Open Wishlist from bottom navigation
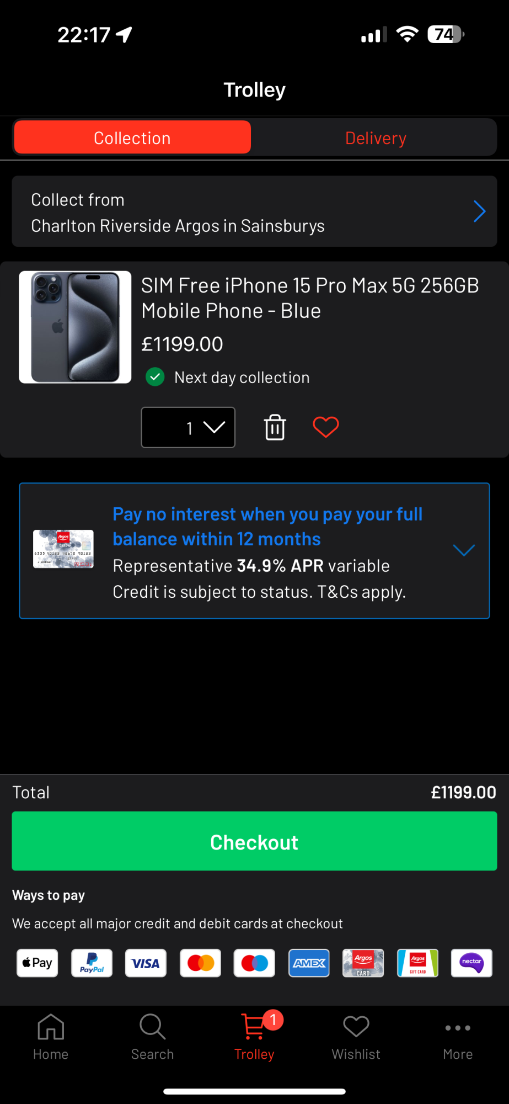 356,1037
